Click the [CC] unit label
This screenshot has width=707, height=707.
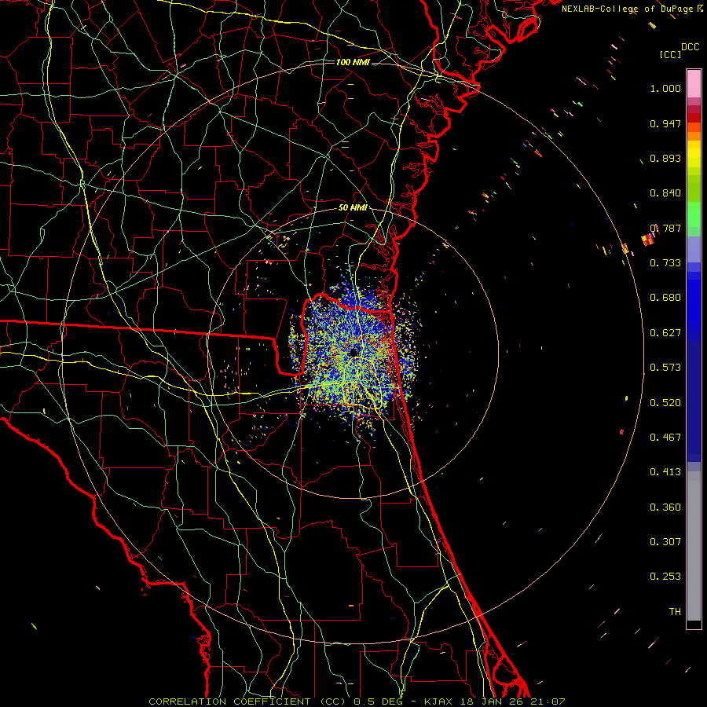pos(671,54)
